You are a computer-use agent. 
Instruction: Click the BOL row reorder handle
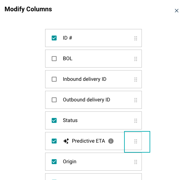pos(136,59)
